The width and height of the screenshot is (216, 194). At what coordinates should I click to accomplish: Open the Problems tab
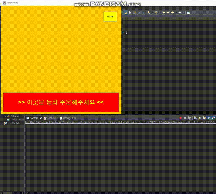(x=51, y=118)
